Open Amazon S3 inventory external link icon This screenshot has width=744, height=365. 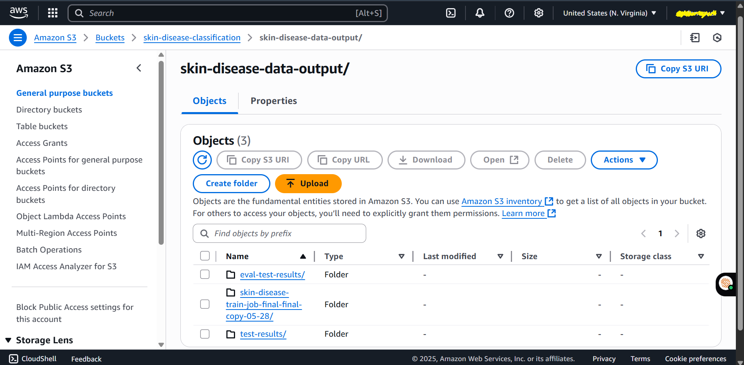tap(549, 201)
